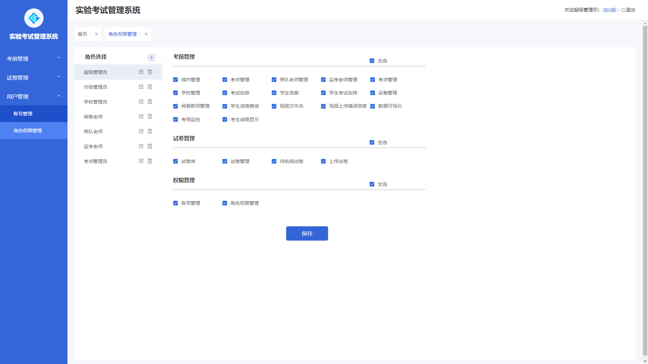The image size is (648, 364).
Task: Edit the 阅卷老师 role
Action: 141,116
